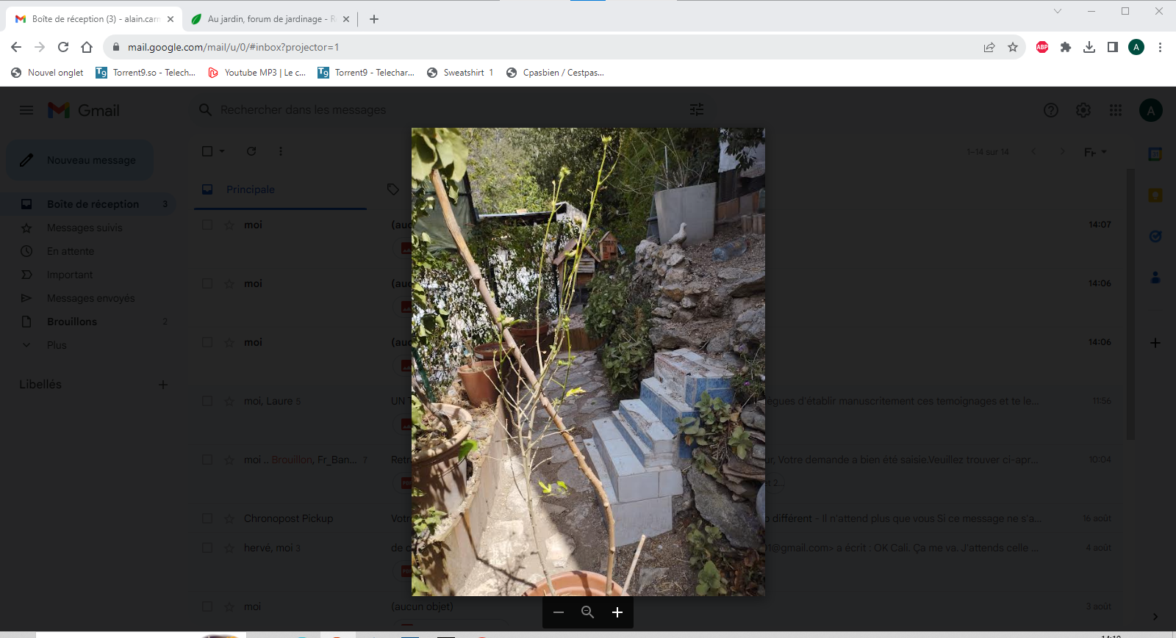Click the garden photo preview
Screen dimensions: 1176x638
coord(588,361)
